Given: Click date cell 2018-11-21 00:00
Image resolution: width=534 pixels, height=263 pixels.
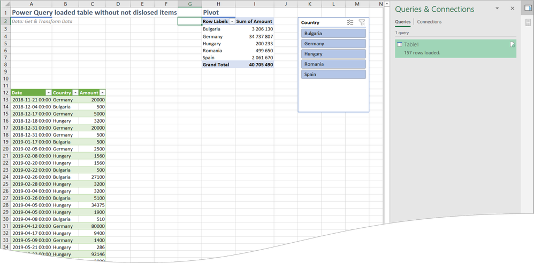Looking at the screenshot, I should click(32, 100).
